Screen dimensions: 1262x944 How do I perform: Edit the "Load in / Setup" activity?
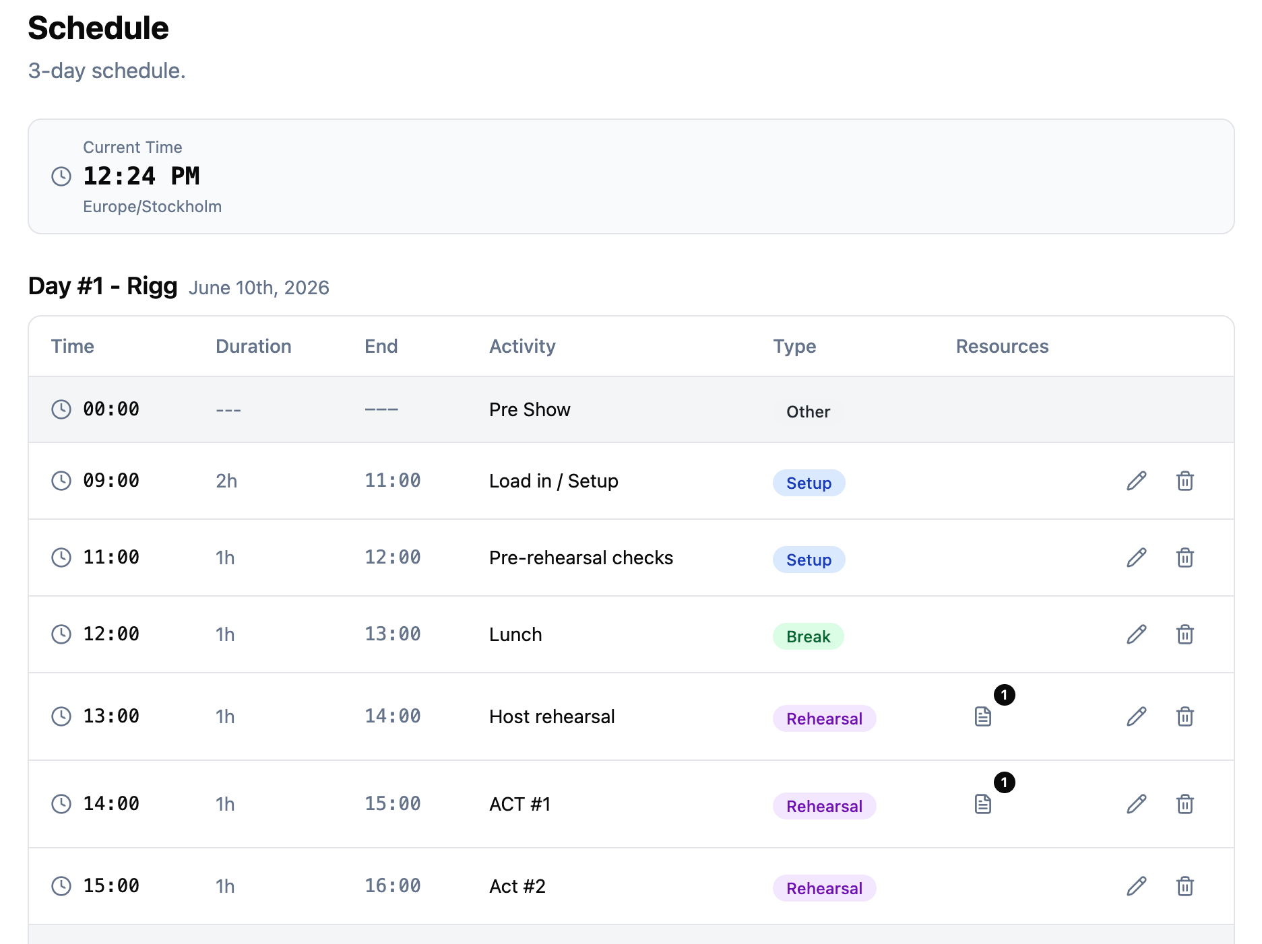point(1137,481)
